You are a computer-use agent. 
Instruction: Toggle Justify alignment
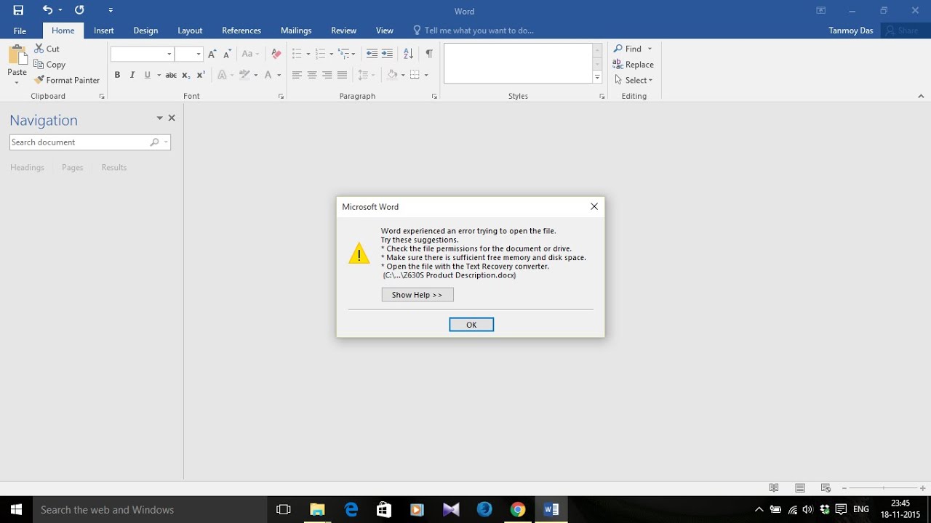[343, 75]
